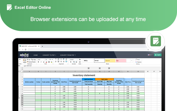
Task: Align cell text to the right
Action: (61, 62)
